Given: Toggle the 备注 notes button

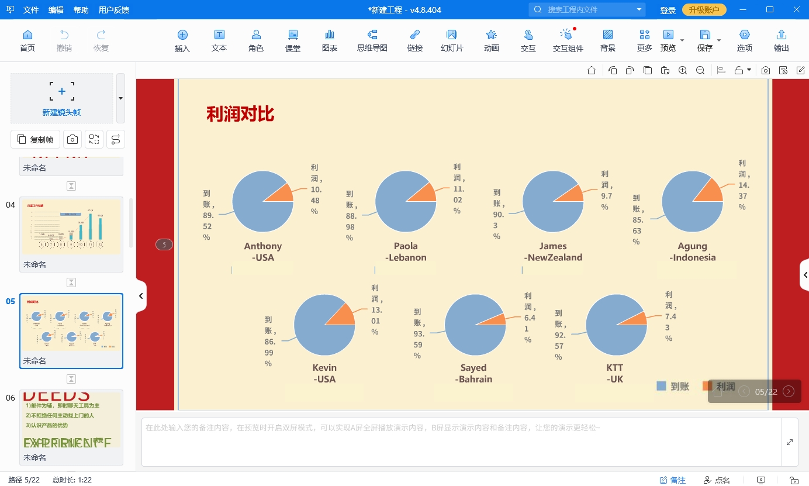Looking at the screenshot, I should (673, 480).
